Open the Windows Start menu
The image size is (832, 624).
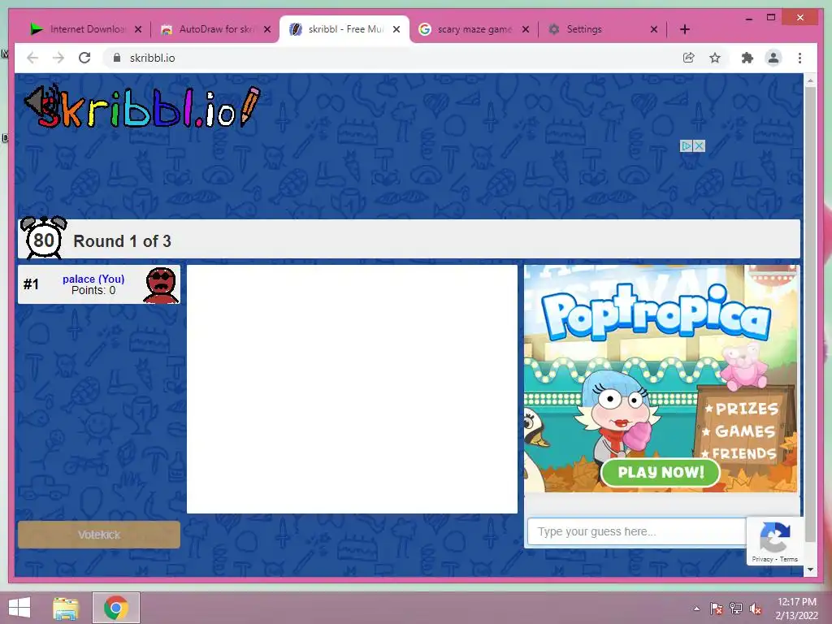click(19, 608)
